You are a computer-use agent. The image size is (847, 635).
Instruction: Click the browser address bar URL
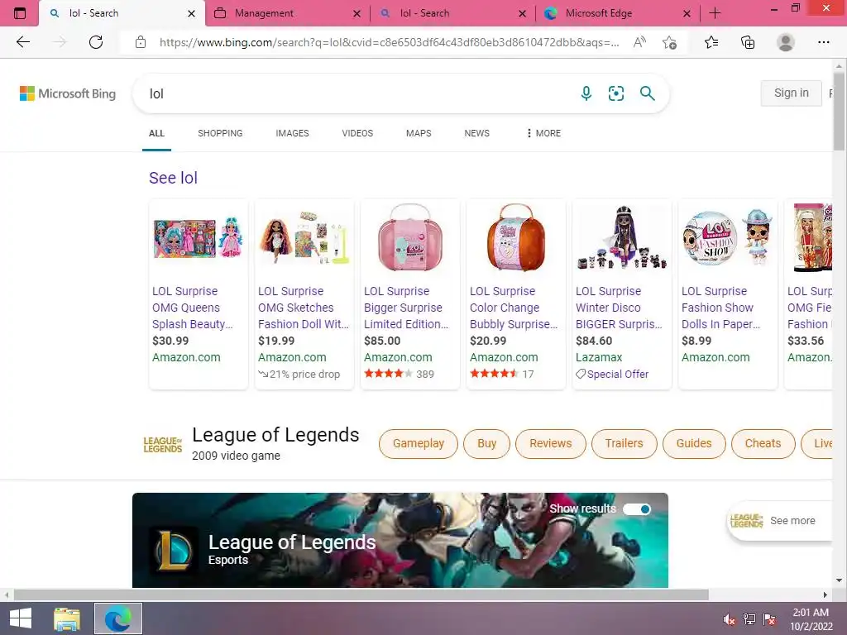[x=389, y=42]
